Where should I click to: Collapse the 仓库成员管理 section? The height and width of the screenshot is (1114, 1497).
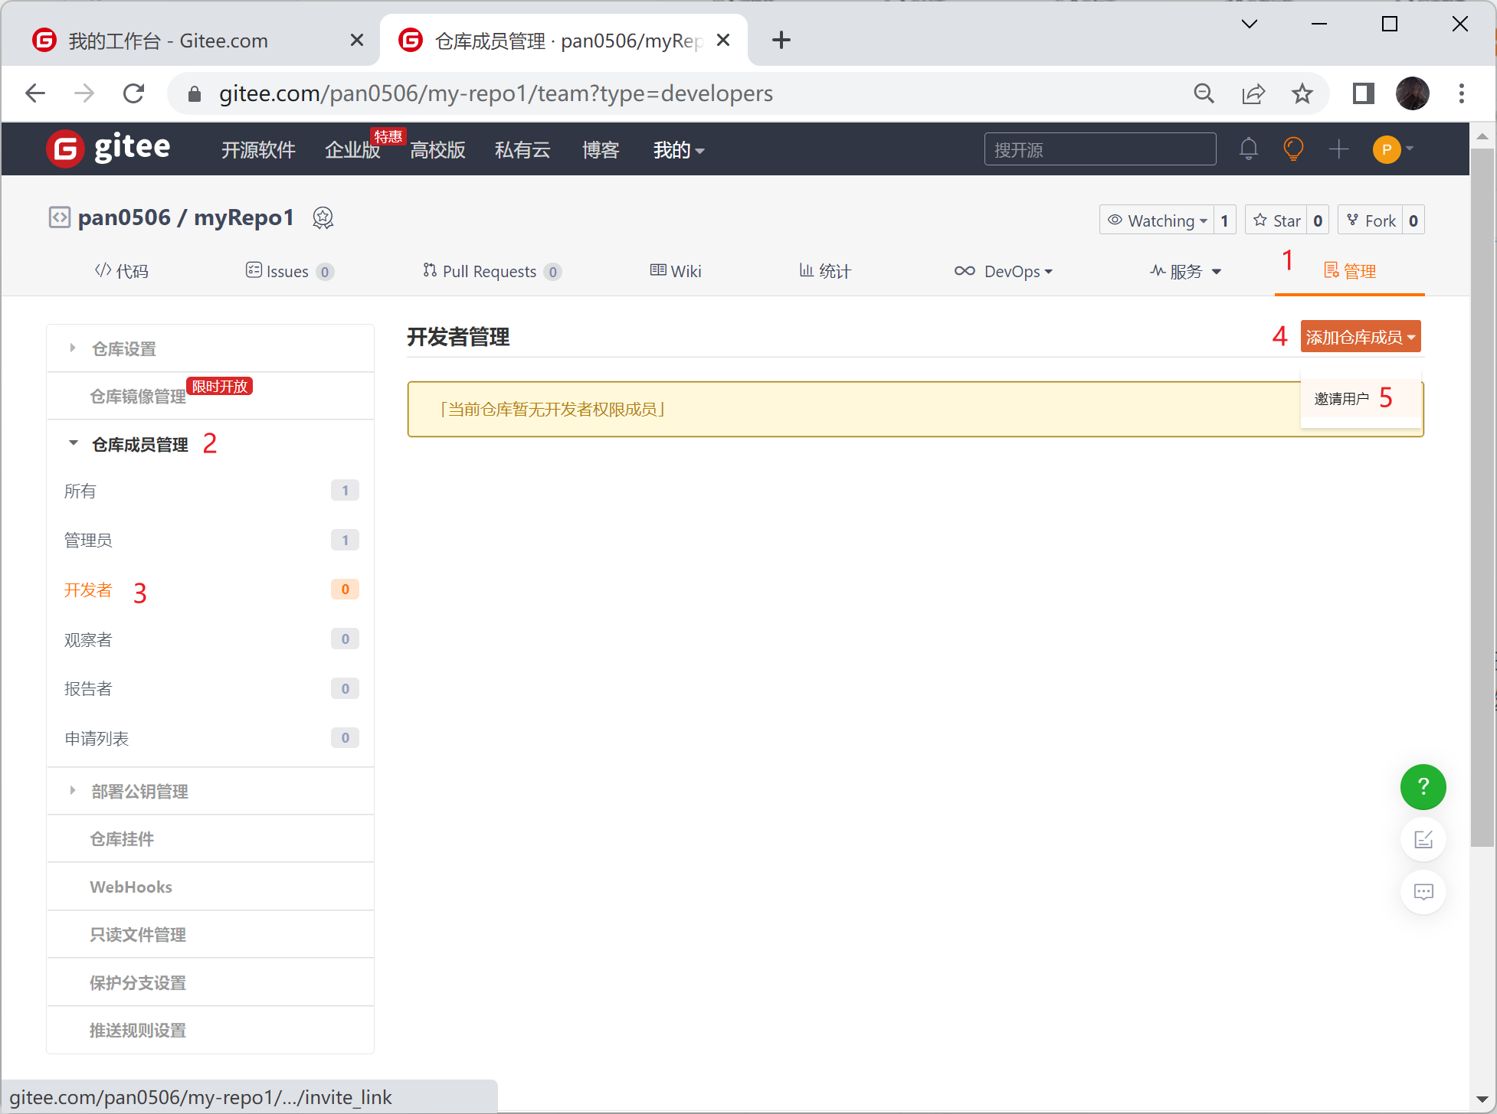coord(139,445)
